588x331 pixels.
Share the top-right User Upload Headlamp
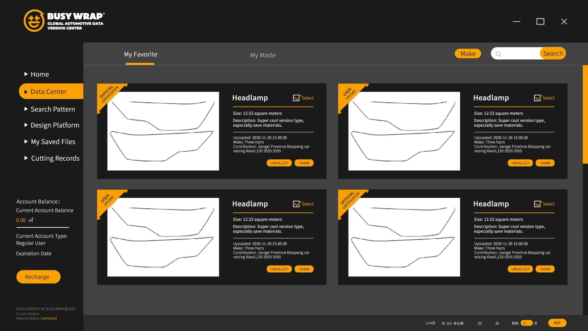(545, 163)
